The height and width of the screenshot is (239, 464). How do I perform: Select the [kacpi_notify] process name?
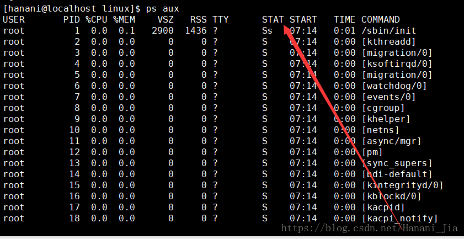pos(400,218)
